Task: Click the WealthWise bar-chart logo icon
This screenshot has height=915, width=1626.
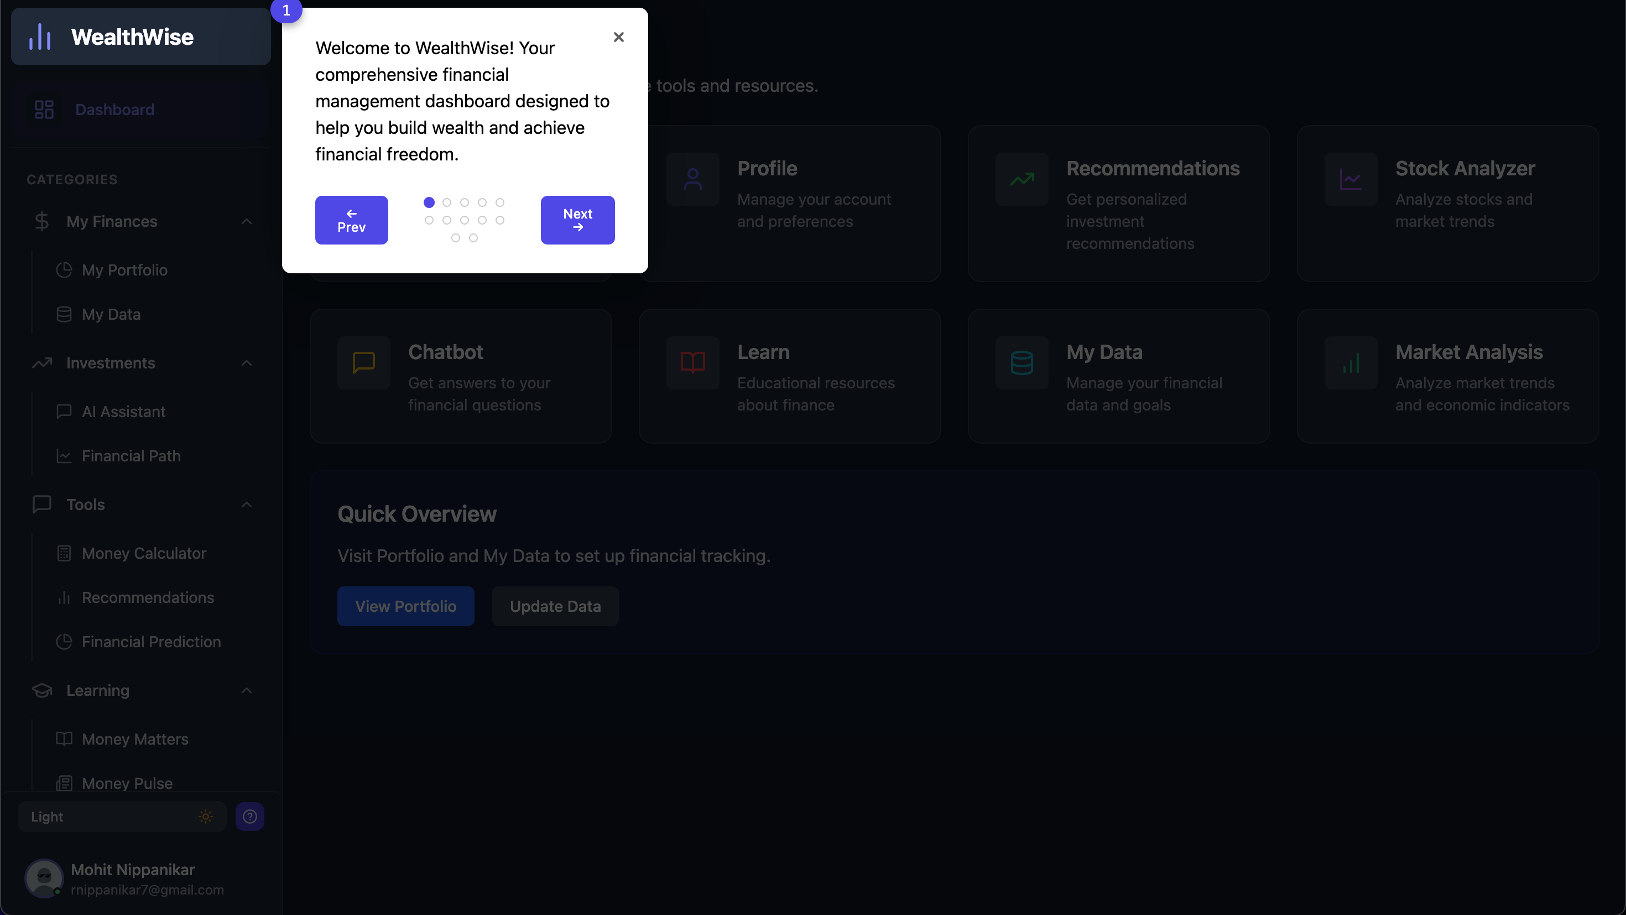Action: tap(40, 37)
